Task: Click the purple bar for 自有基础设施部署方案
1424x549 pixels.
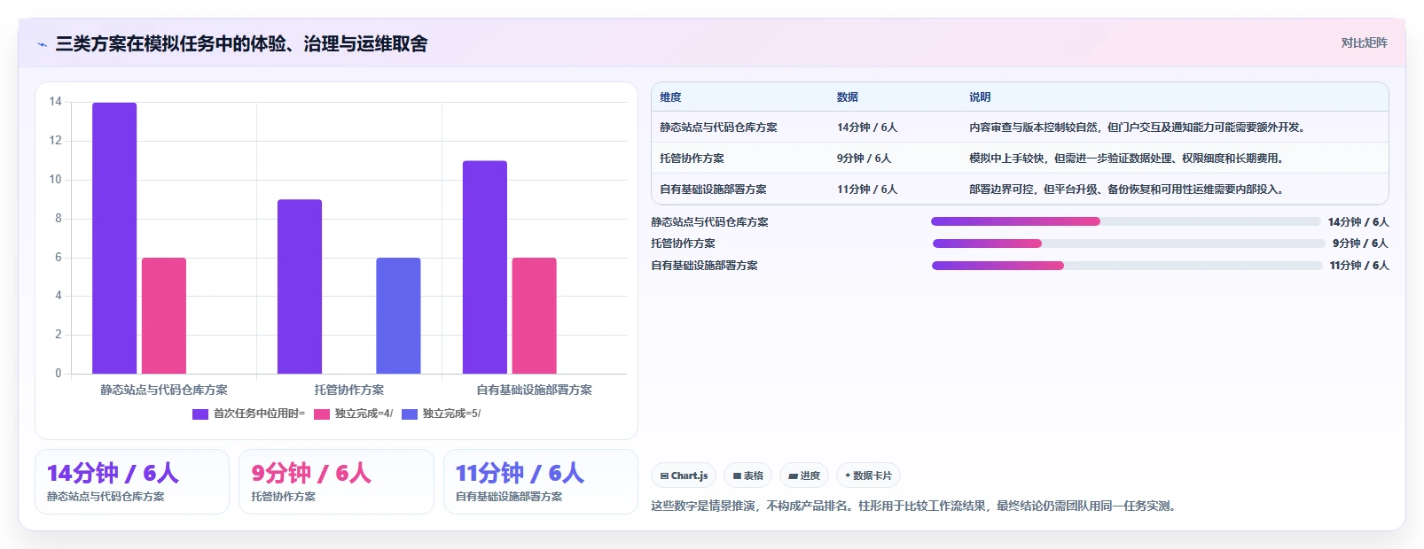Action: (x=485, y=267)
